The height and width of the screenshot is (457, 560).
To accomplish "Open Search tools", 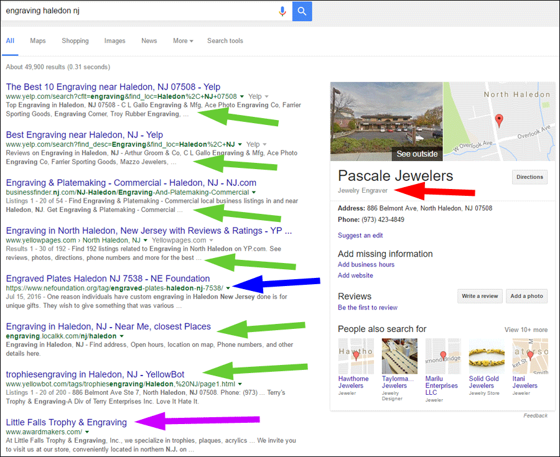I will [x=225, y=40].
